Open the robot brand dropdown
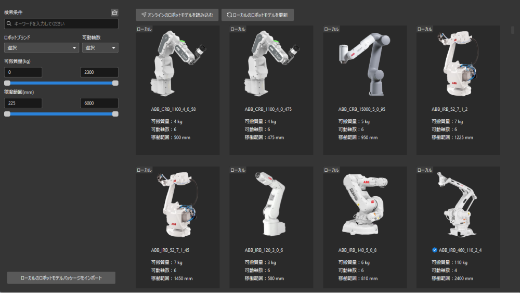The width and height of the screenshot is (520, 293). point(42,48)
